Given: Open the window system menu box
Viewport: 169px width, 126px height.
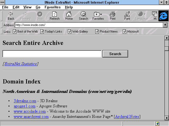Looking at the screenshot, I should pos(2,2).
